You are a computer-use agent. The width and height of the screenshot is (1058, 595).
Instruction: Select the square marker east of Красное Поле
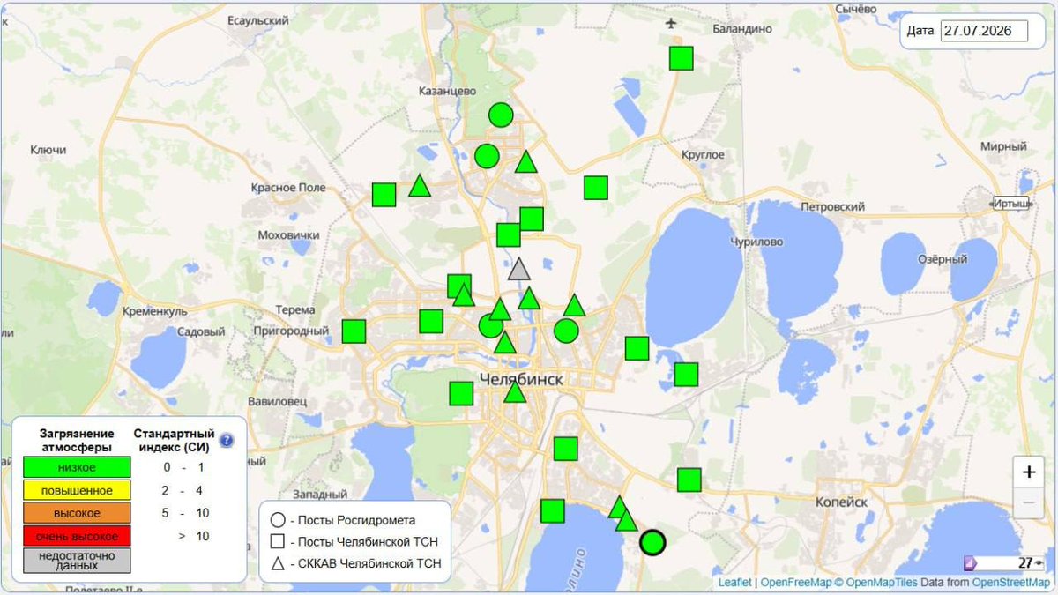tap(384, 195)
